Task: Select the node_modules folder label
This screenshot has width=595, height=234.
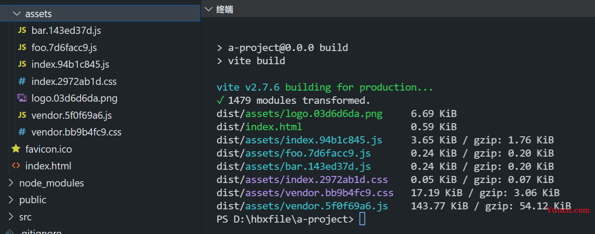Action: (x=51, y=183)
